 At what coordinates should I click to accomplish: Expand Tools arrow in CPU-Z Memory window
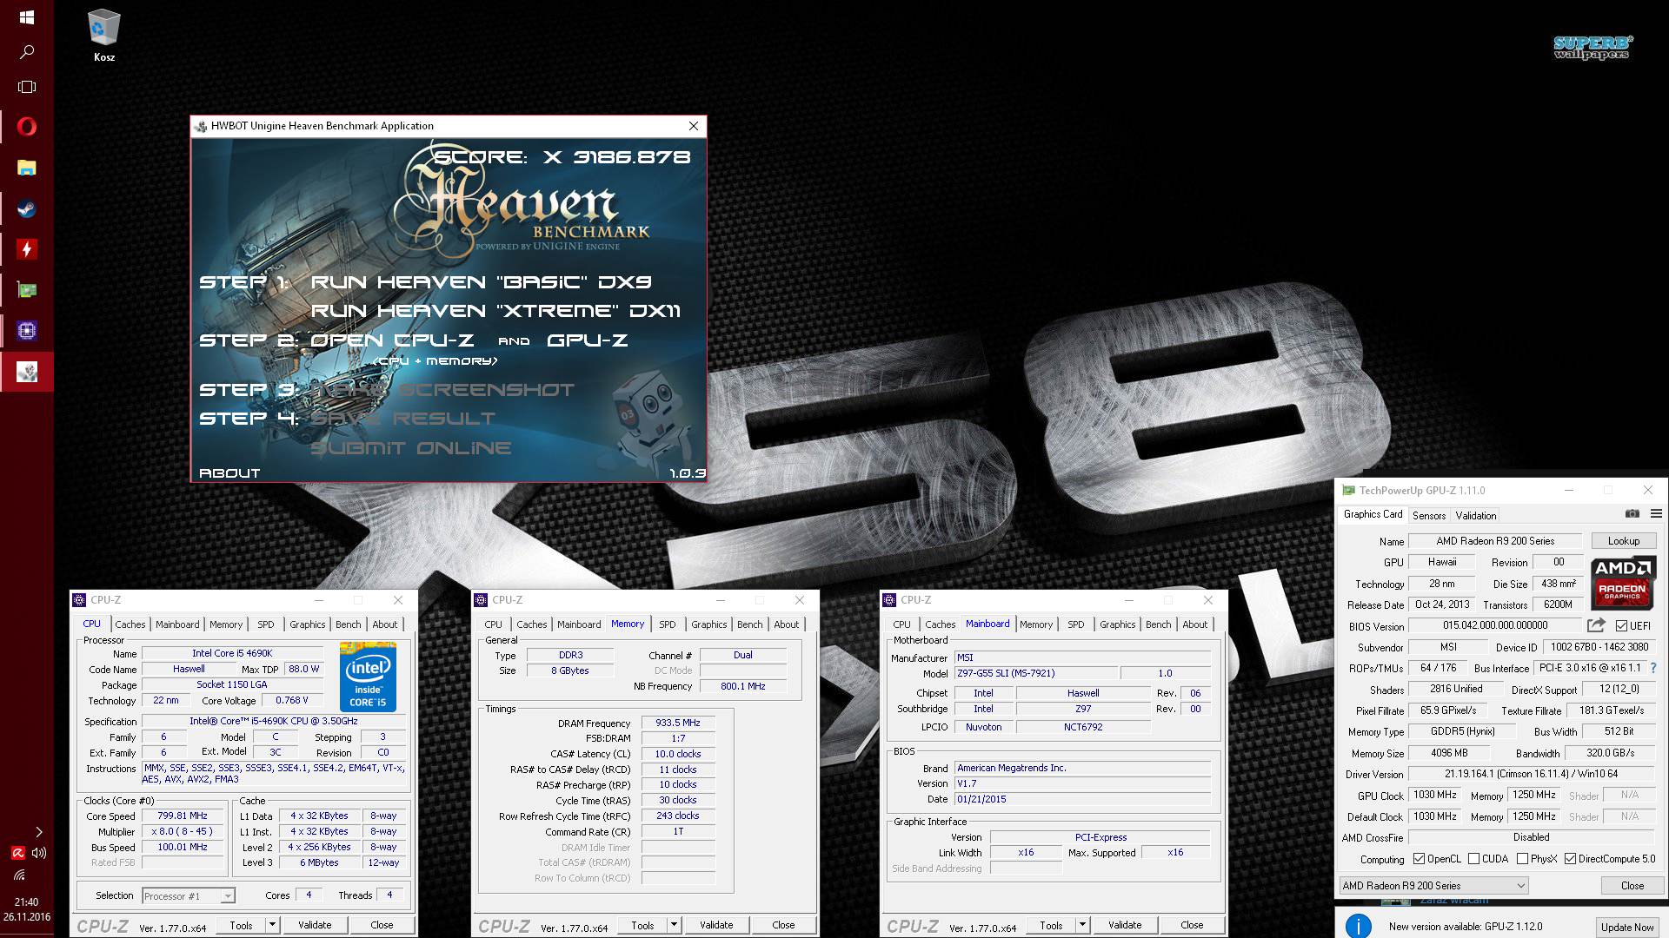pyautogui.click(x=674, y=925)
